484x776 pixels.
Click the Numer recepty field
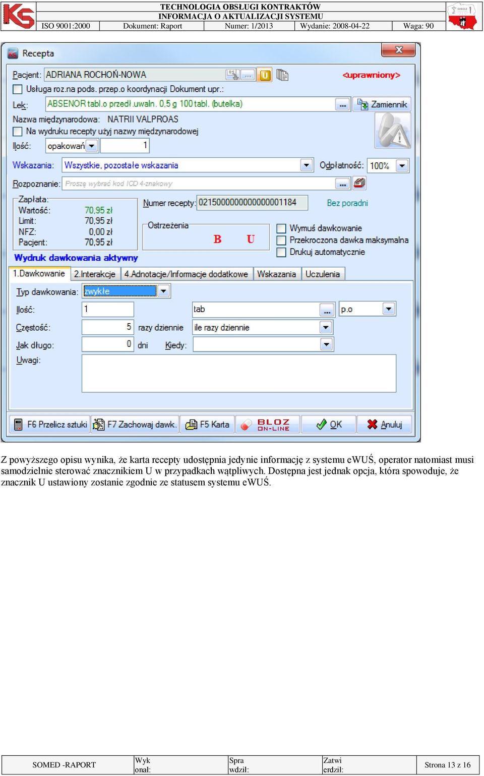pos(252,202)
